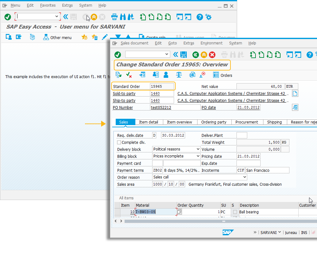Screen dimensions: 317x254
Task: Open the Favorites menu in Easy Access
Action: pyautogui.click(x=48, y=5)
